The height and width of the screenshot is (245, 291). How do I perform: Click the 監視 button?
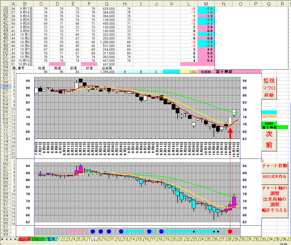(x=269, y=81)
